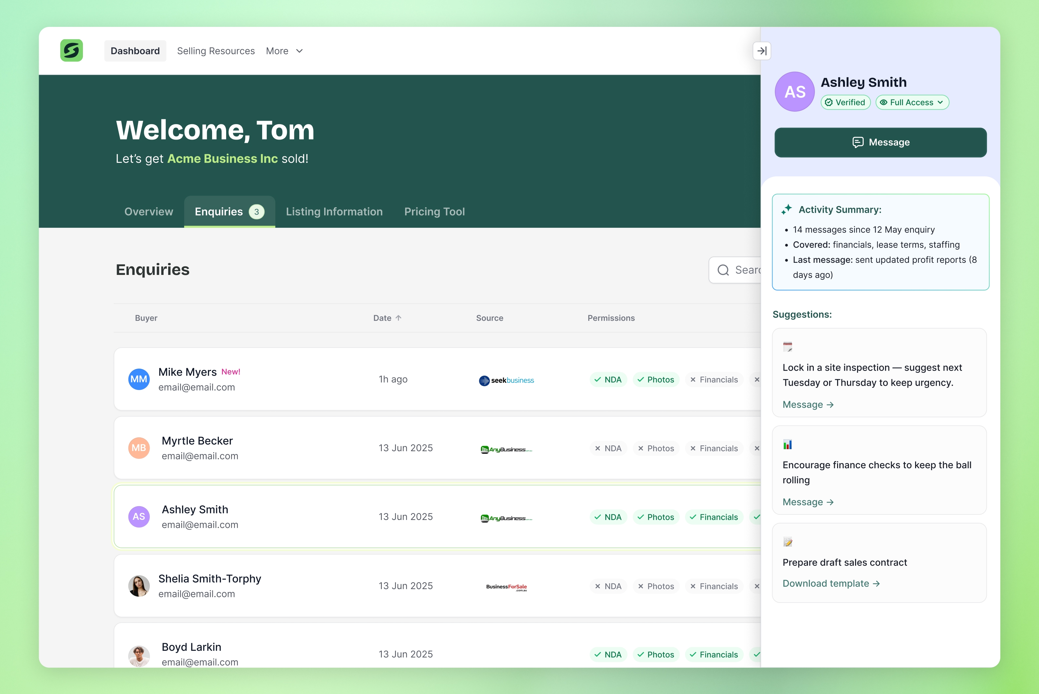Click the search magnifier icon
1039x694 pixels.
pyautogui.click(x=723, y=270)
